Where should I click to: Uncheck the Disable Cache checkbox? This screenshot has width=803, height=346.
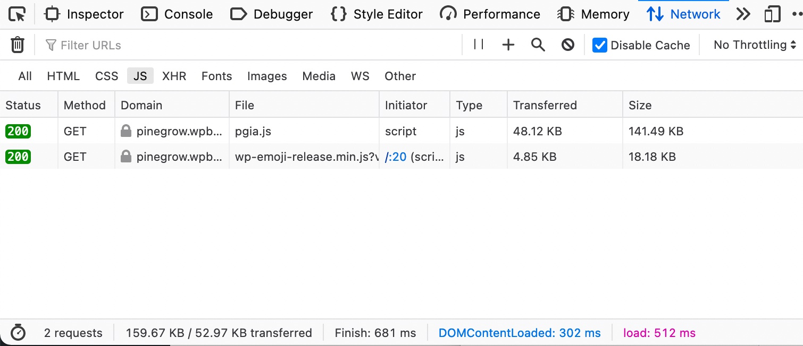coord(600,45)
